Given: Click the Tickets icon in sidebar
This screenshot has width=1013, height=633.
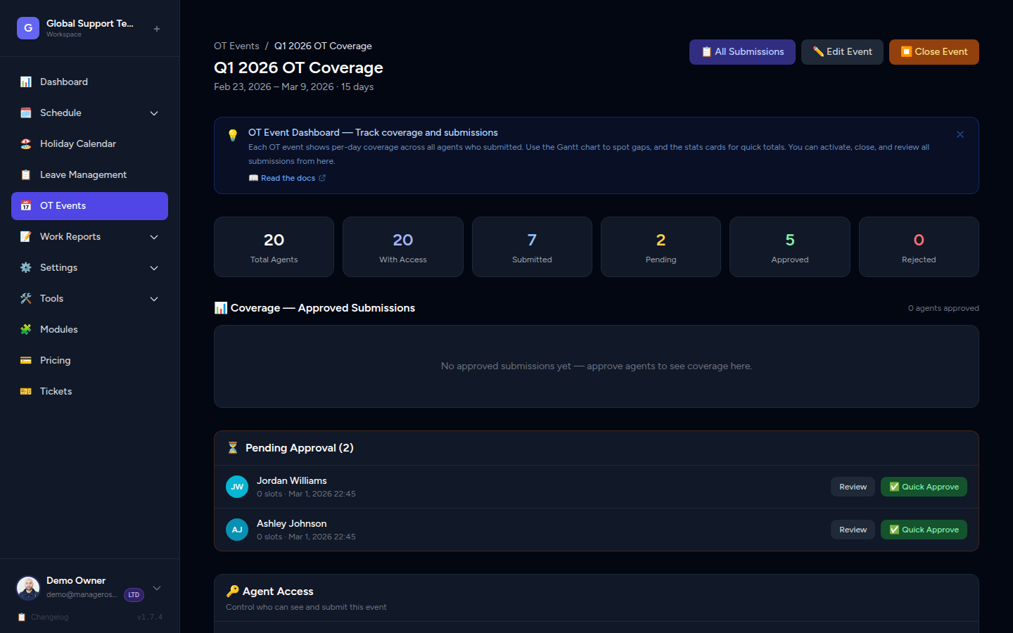Looking at the screenshot, I should pos(26,391).
